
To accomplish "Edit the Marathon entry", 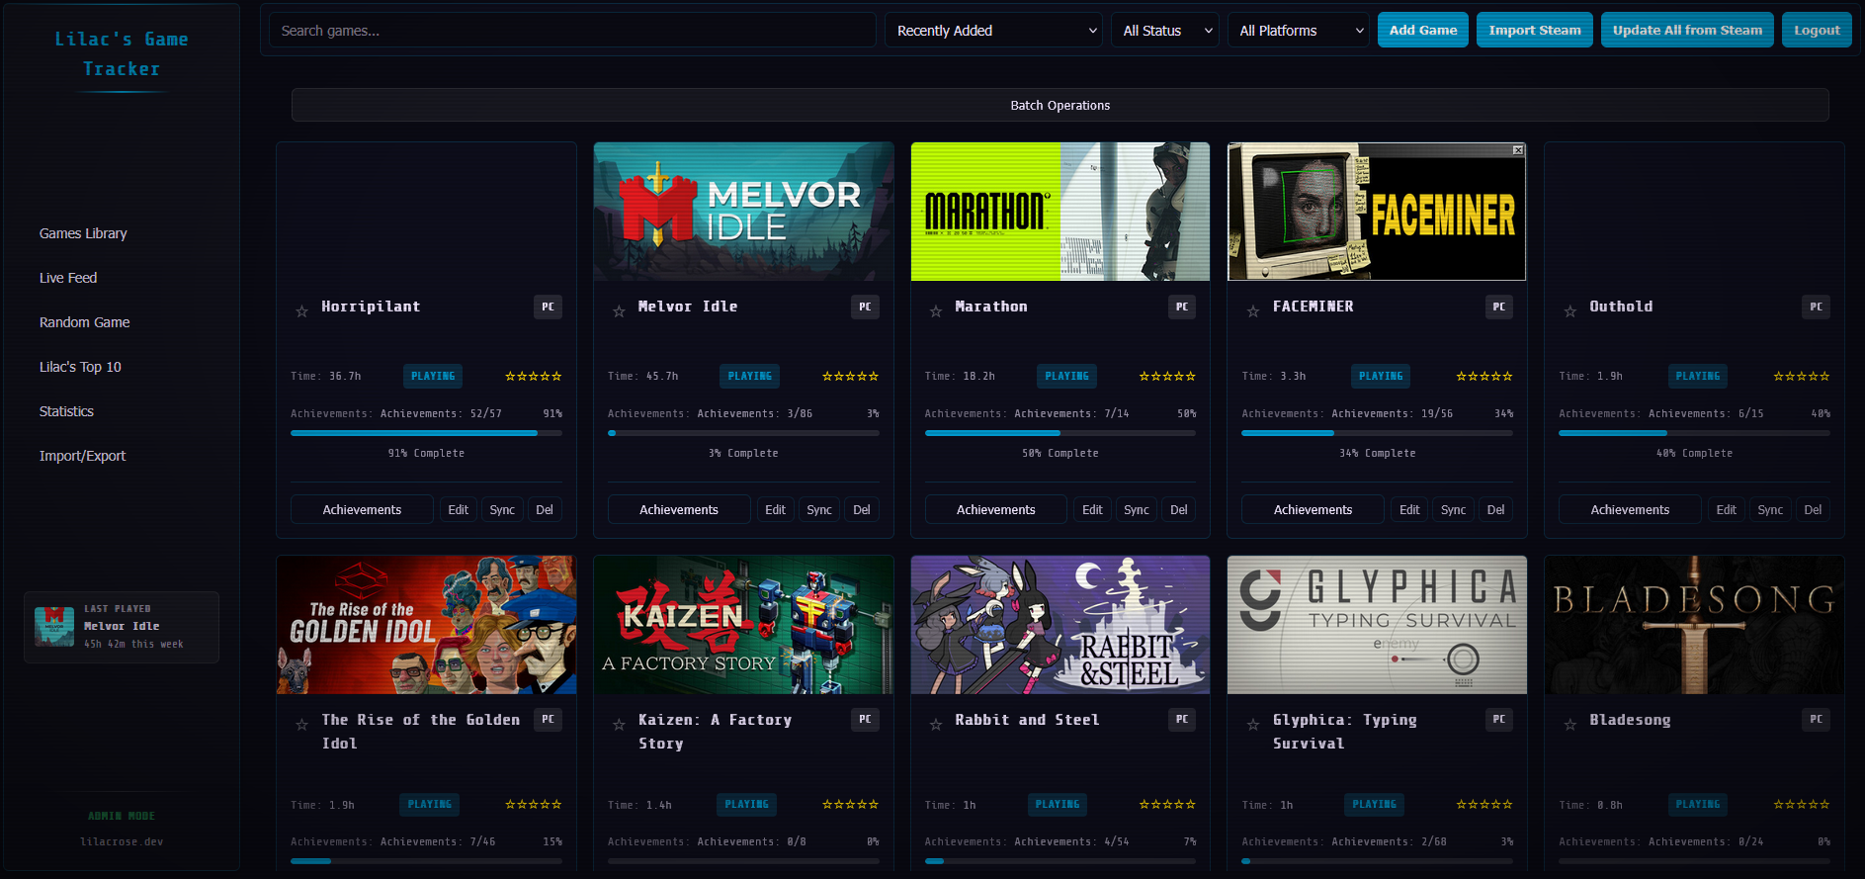I will [x=1092, y=509].
